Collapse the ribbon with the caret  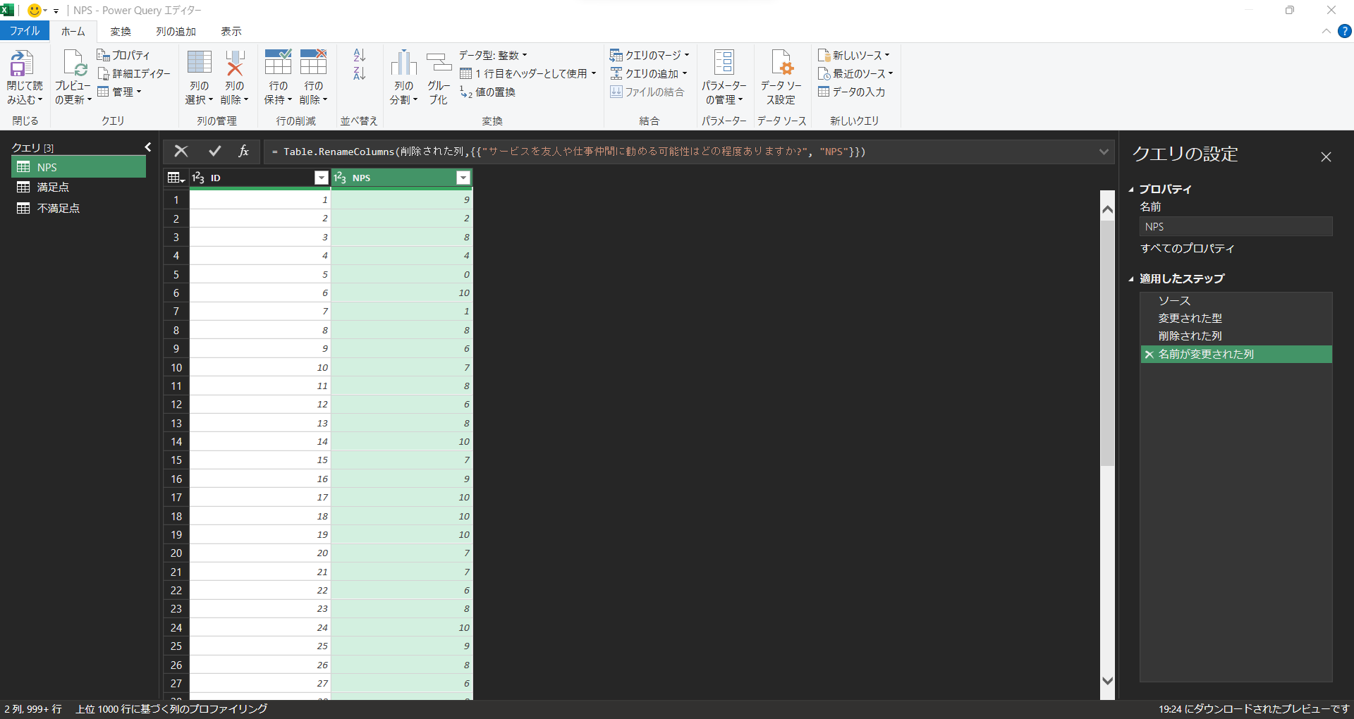point(1326,31)
